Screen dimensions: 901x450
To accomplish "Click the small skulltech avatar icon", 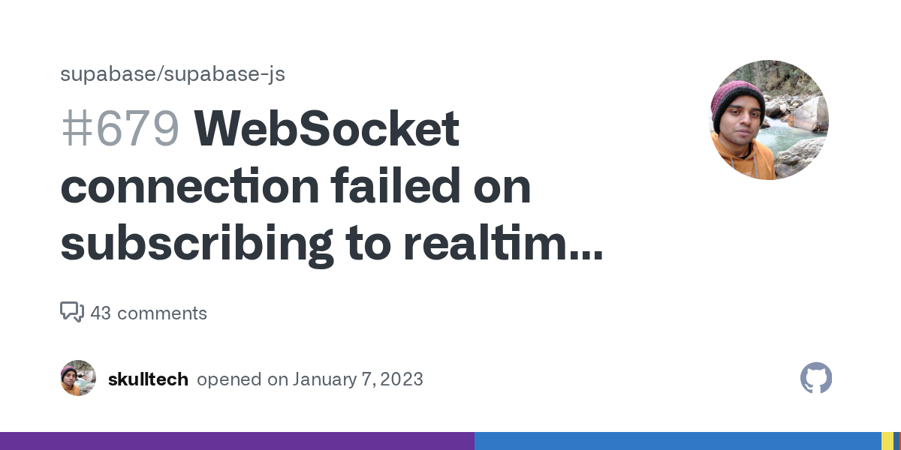I will click(78, 379).
